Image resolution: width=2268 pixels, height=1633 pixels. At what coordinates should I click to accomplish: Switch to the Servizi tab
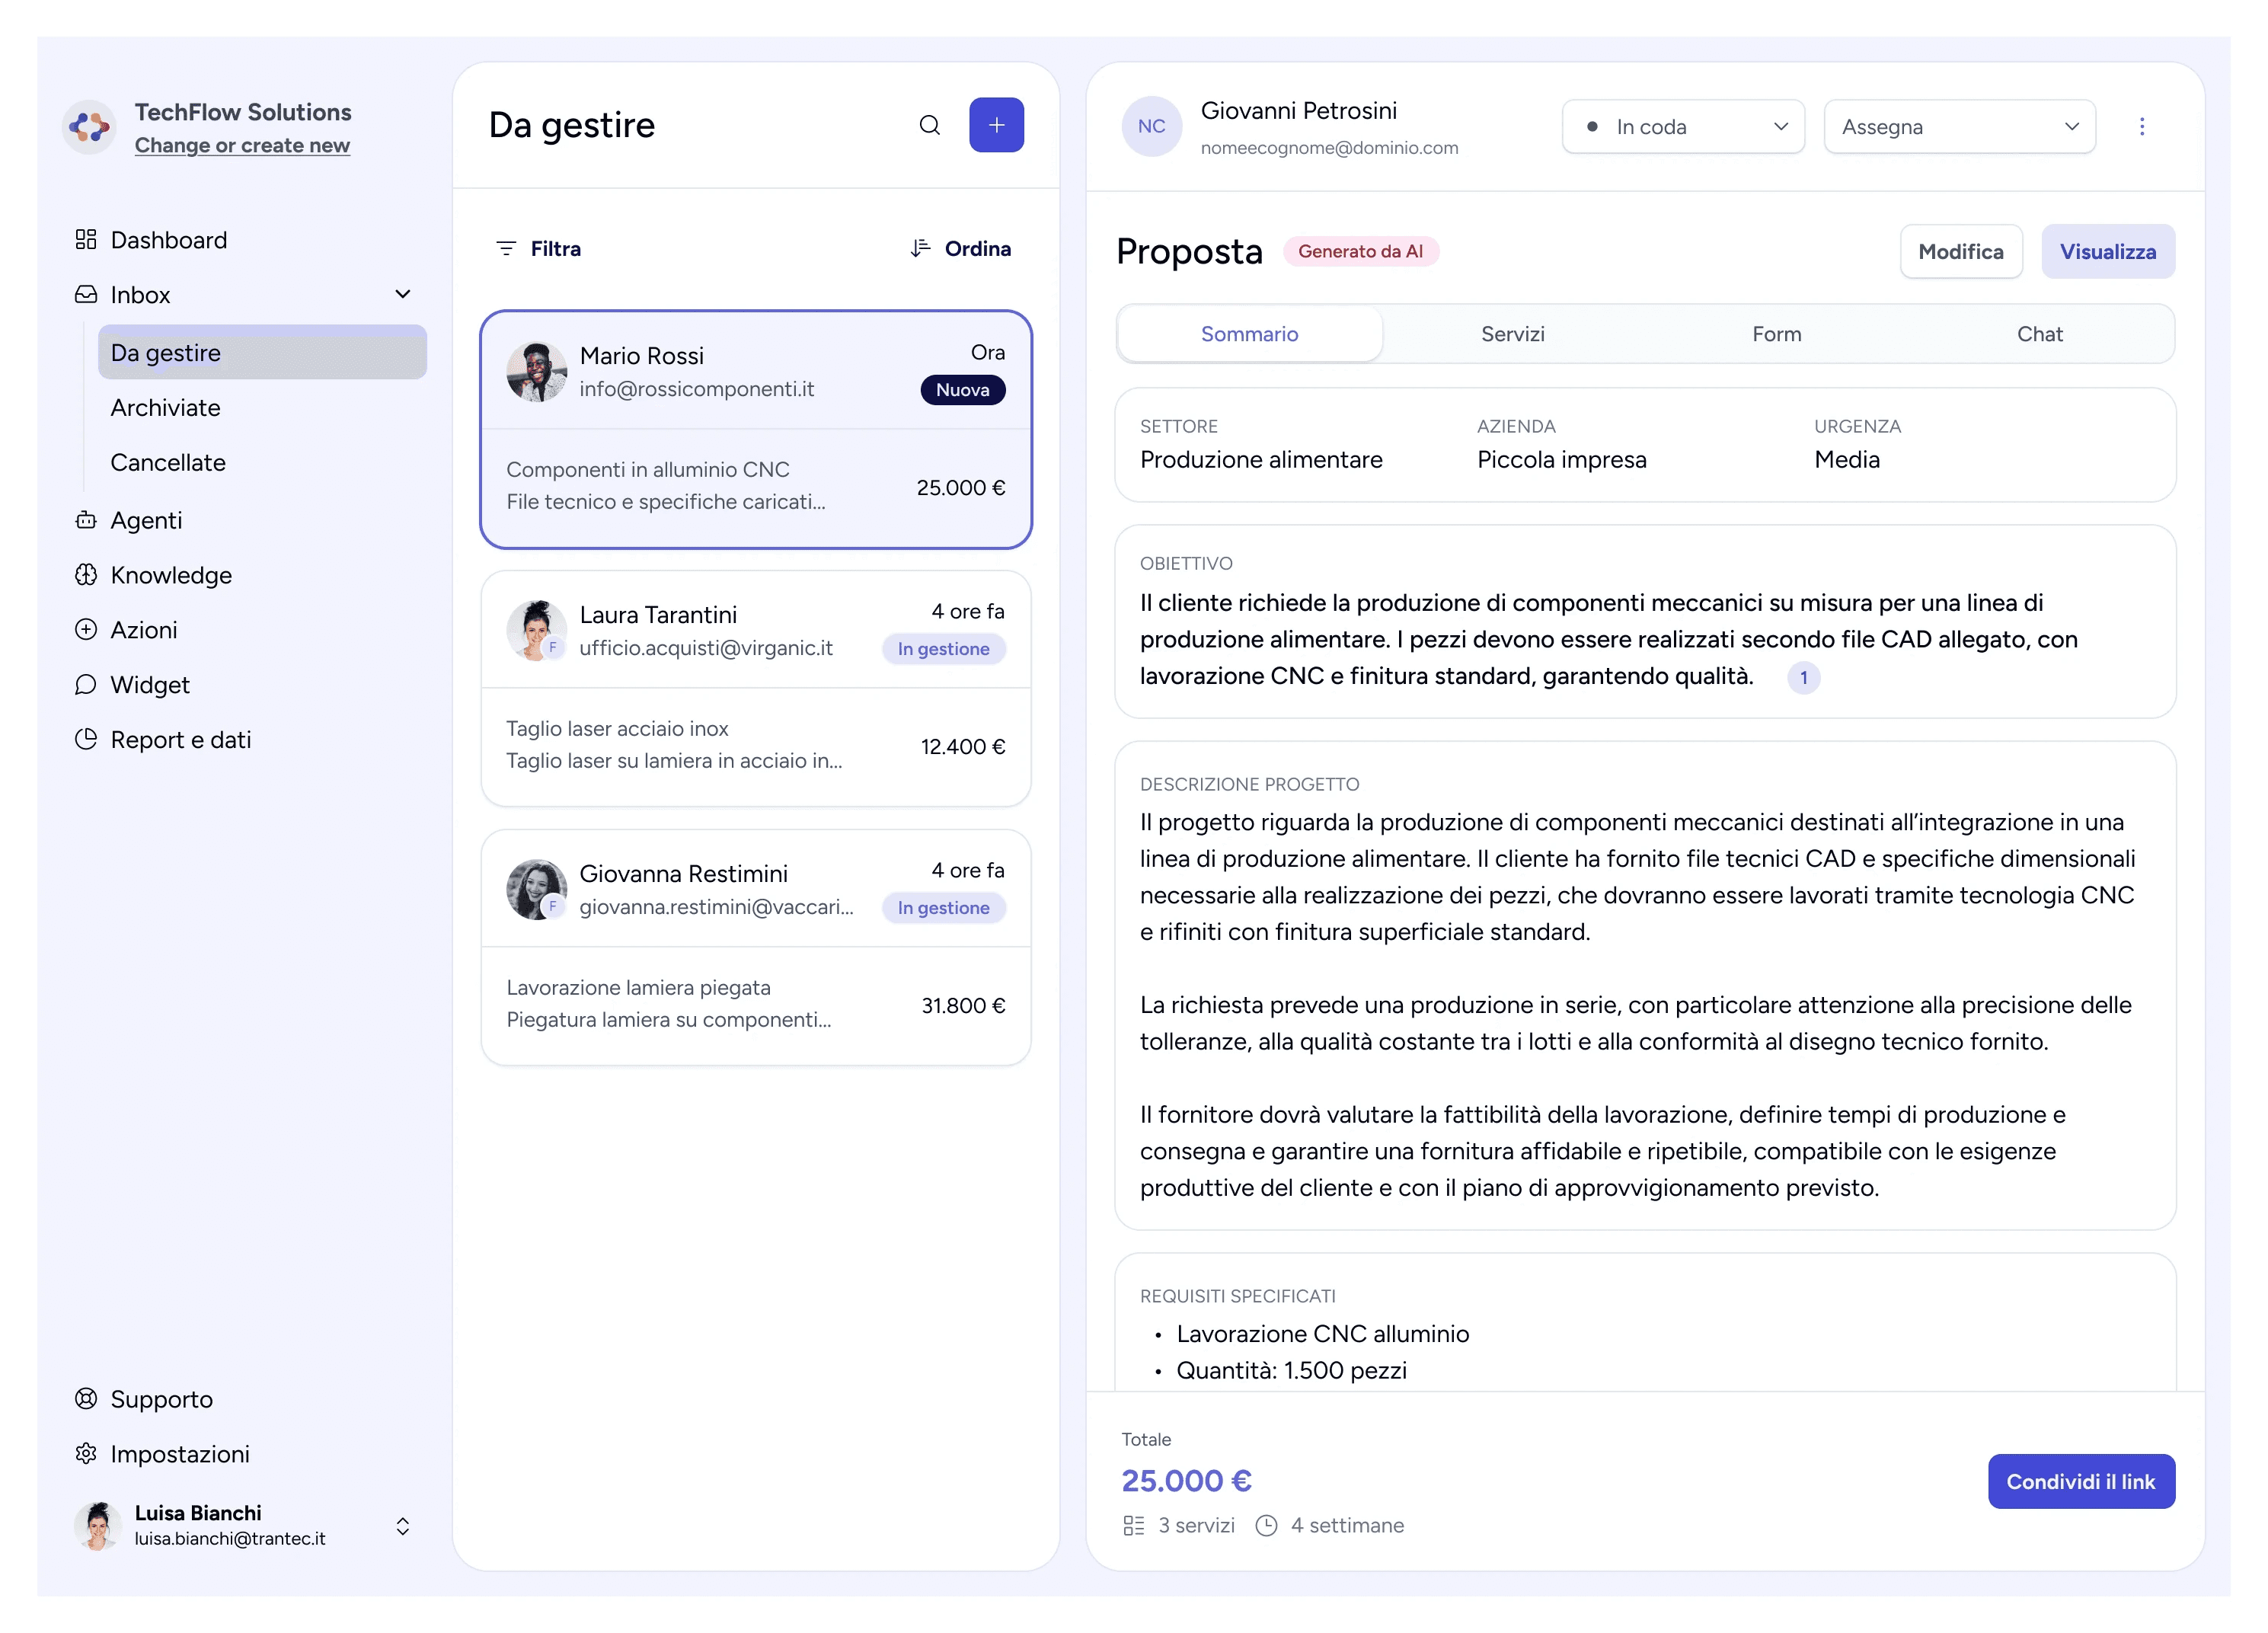pos(1512,334)
